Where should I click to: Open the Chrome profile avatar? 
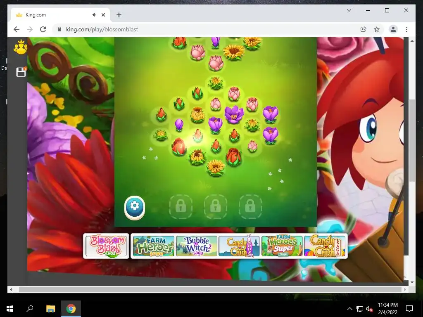[393, 29]
